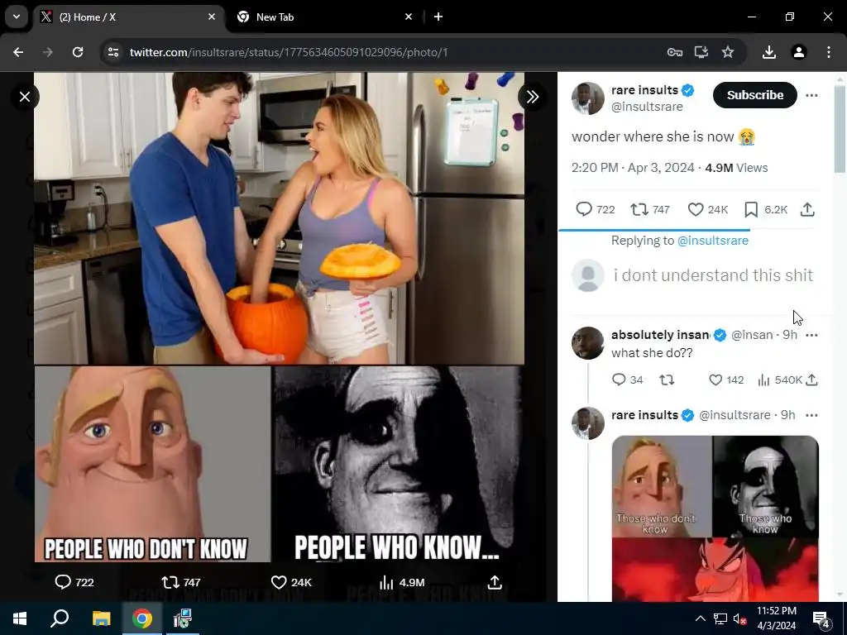Reload the current page
847x635 pixels.
(78, 52)
